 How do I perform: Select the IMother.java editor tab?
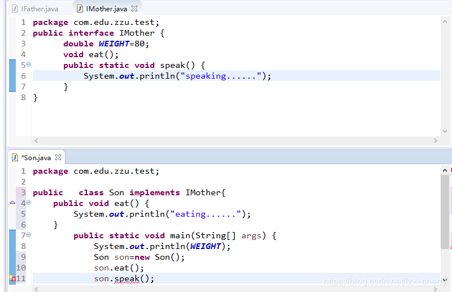point(106,9)
